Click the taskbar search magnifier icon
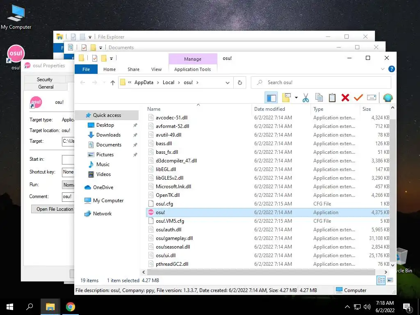This screenshot has height=315, width=420. pos(30,307)
